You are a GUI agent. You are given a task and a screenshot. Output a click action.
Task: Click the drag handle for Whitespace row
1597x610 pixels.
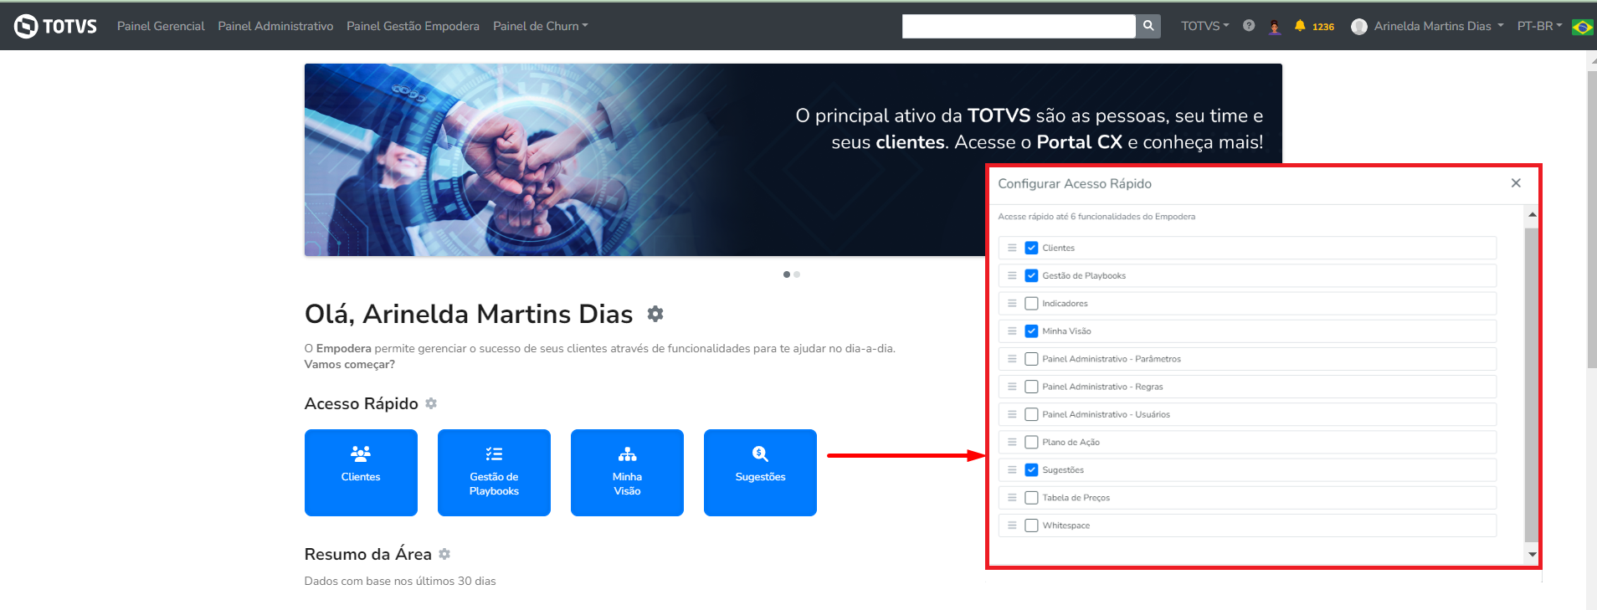[1012, 525]
